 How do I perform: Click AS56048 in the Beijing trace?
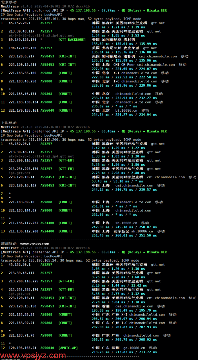[47, 111]
